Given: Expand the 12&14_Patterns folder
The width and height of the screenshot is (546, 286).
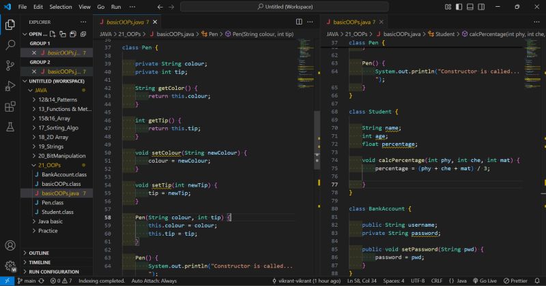Looking at the screenshot, I should click(x=33, y=99).
